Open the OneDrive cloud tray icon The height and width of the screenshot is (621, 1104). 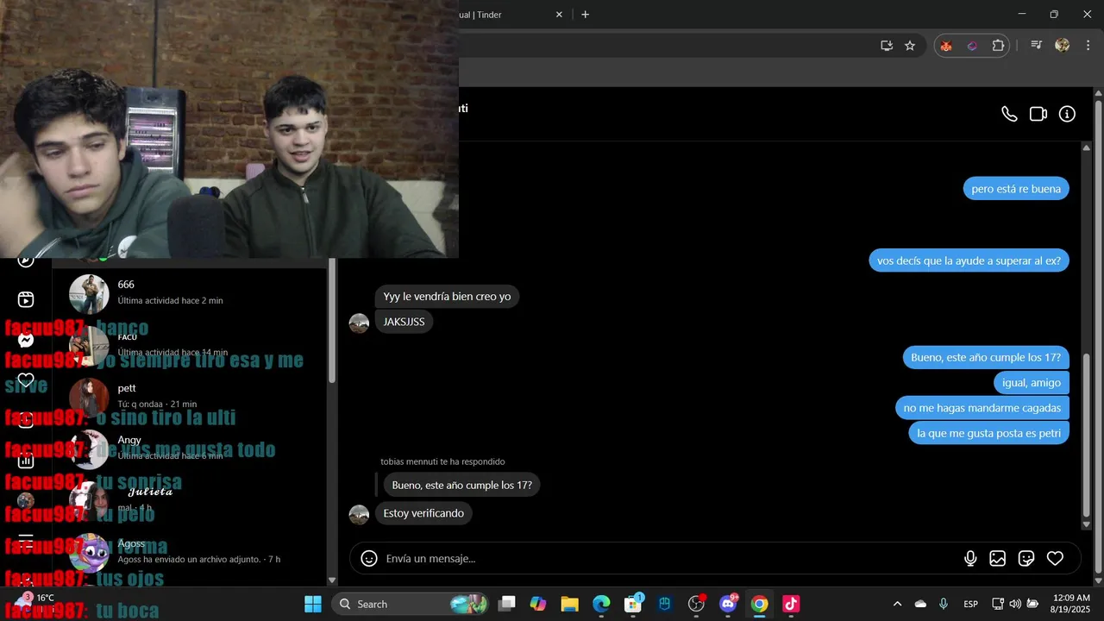(920, 604)
